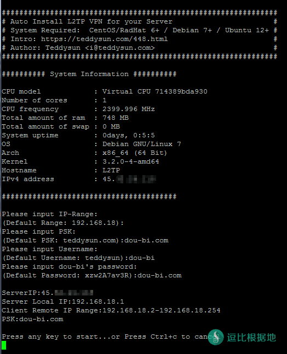
Task: Click the CPU frequency value 2399.996 MHz
Action: pos(129,109)
